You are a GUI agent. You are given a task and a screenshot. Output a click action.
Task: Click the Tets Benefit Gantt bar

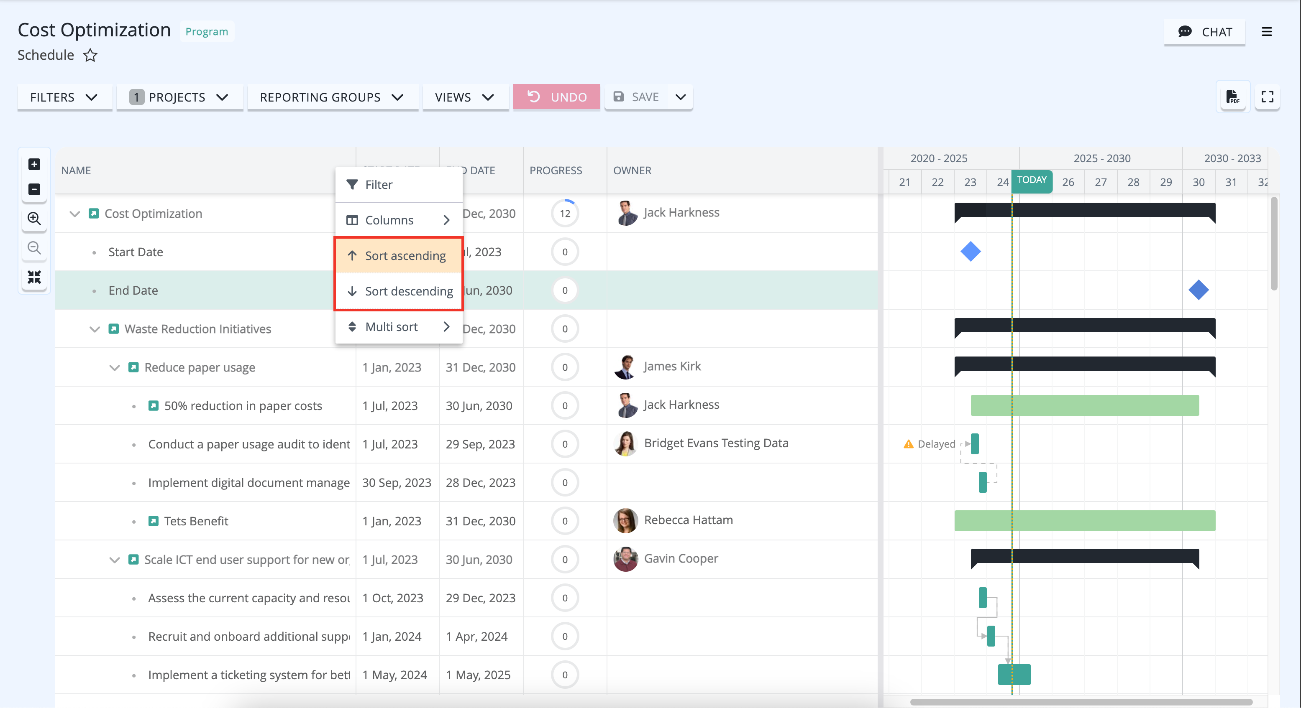(x=1084, y=520)
